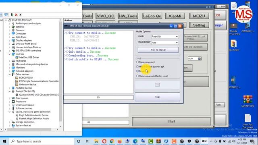Select Remove account radio option
This screenshot has height=145, width=258.
[137, 62]
